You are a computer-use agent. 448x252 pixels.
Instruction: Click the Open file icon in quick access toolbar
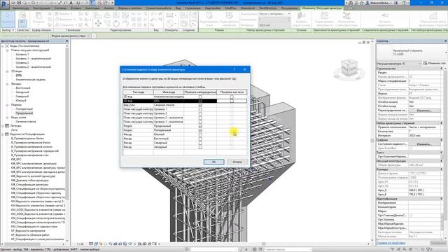[13, 3]
